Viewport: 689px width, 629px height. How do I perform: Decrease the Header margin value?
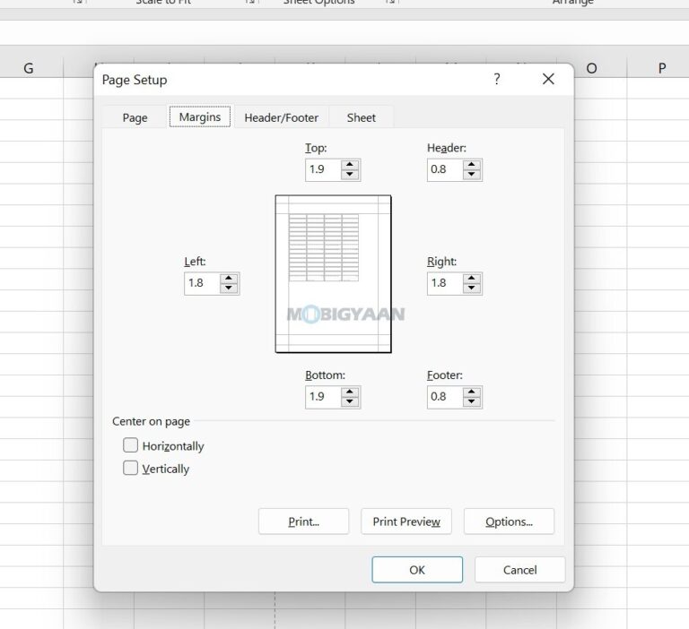[472, 174]
